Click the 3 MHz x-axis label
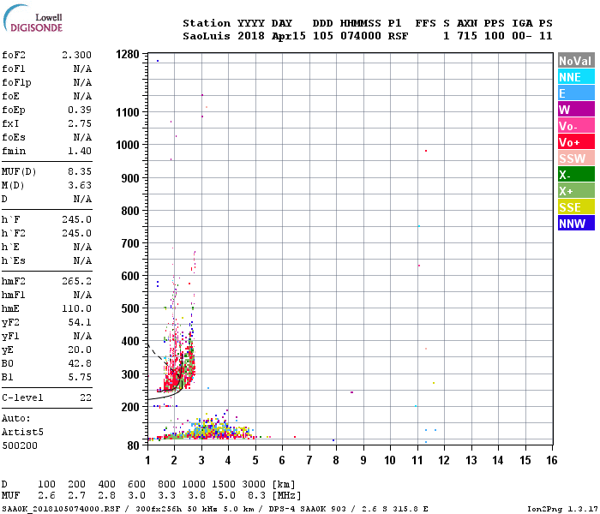The image size is (600, 514). click(201, 461)
